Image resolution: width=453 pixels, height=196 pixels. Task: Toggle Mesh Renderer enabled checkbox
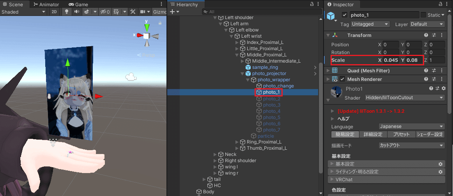point(342,79)
